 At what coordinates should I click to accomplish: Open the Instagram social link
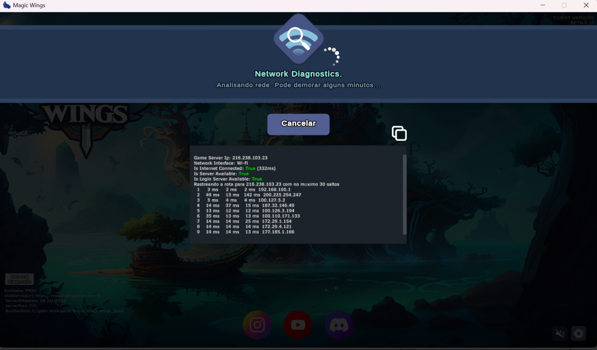click(x=257, y=325)
